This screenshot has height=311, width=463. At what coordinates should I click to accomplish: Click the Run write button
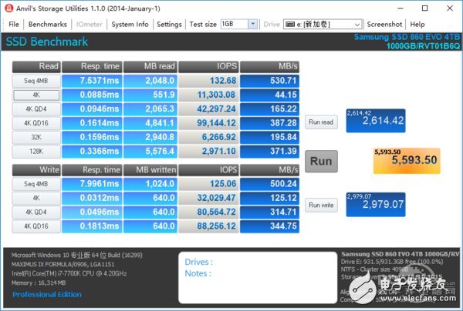(321, 205)
